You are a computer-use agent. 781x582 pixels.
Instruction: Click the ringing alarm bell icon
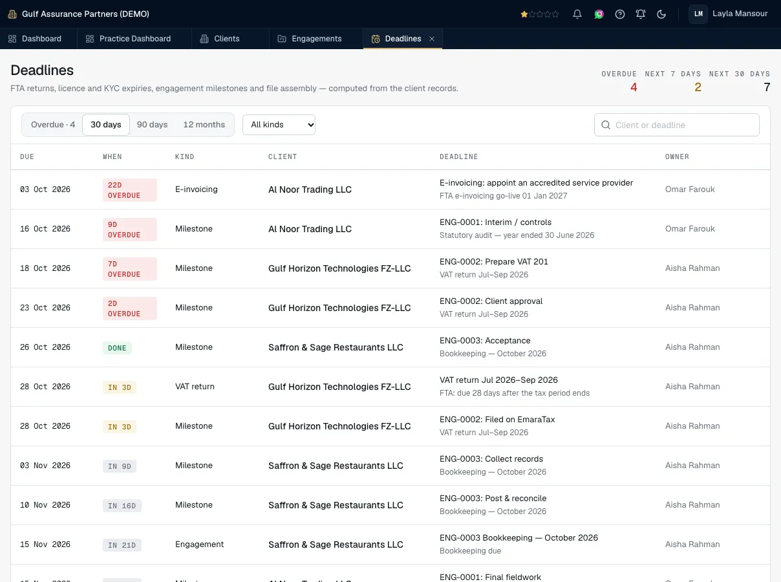[x=641, y=14]
